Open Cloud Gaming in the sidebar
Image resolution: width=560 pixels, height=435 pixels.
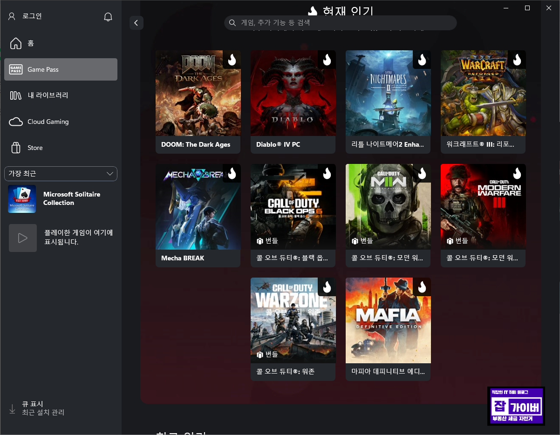pyautogui.click(x=61, y=122)
